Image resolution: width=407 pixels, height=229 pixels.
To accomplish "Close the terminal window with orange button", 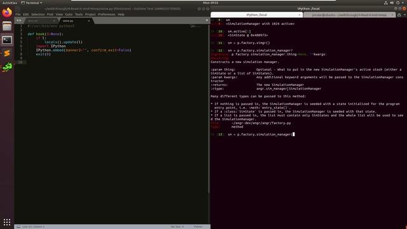I will tap(404, 8).
